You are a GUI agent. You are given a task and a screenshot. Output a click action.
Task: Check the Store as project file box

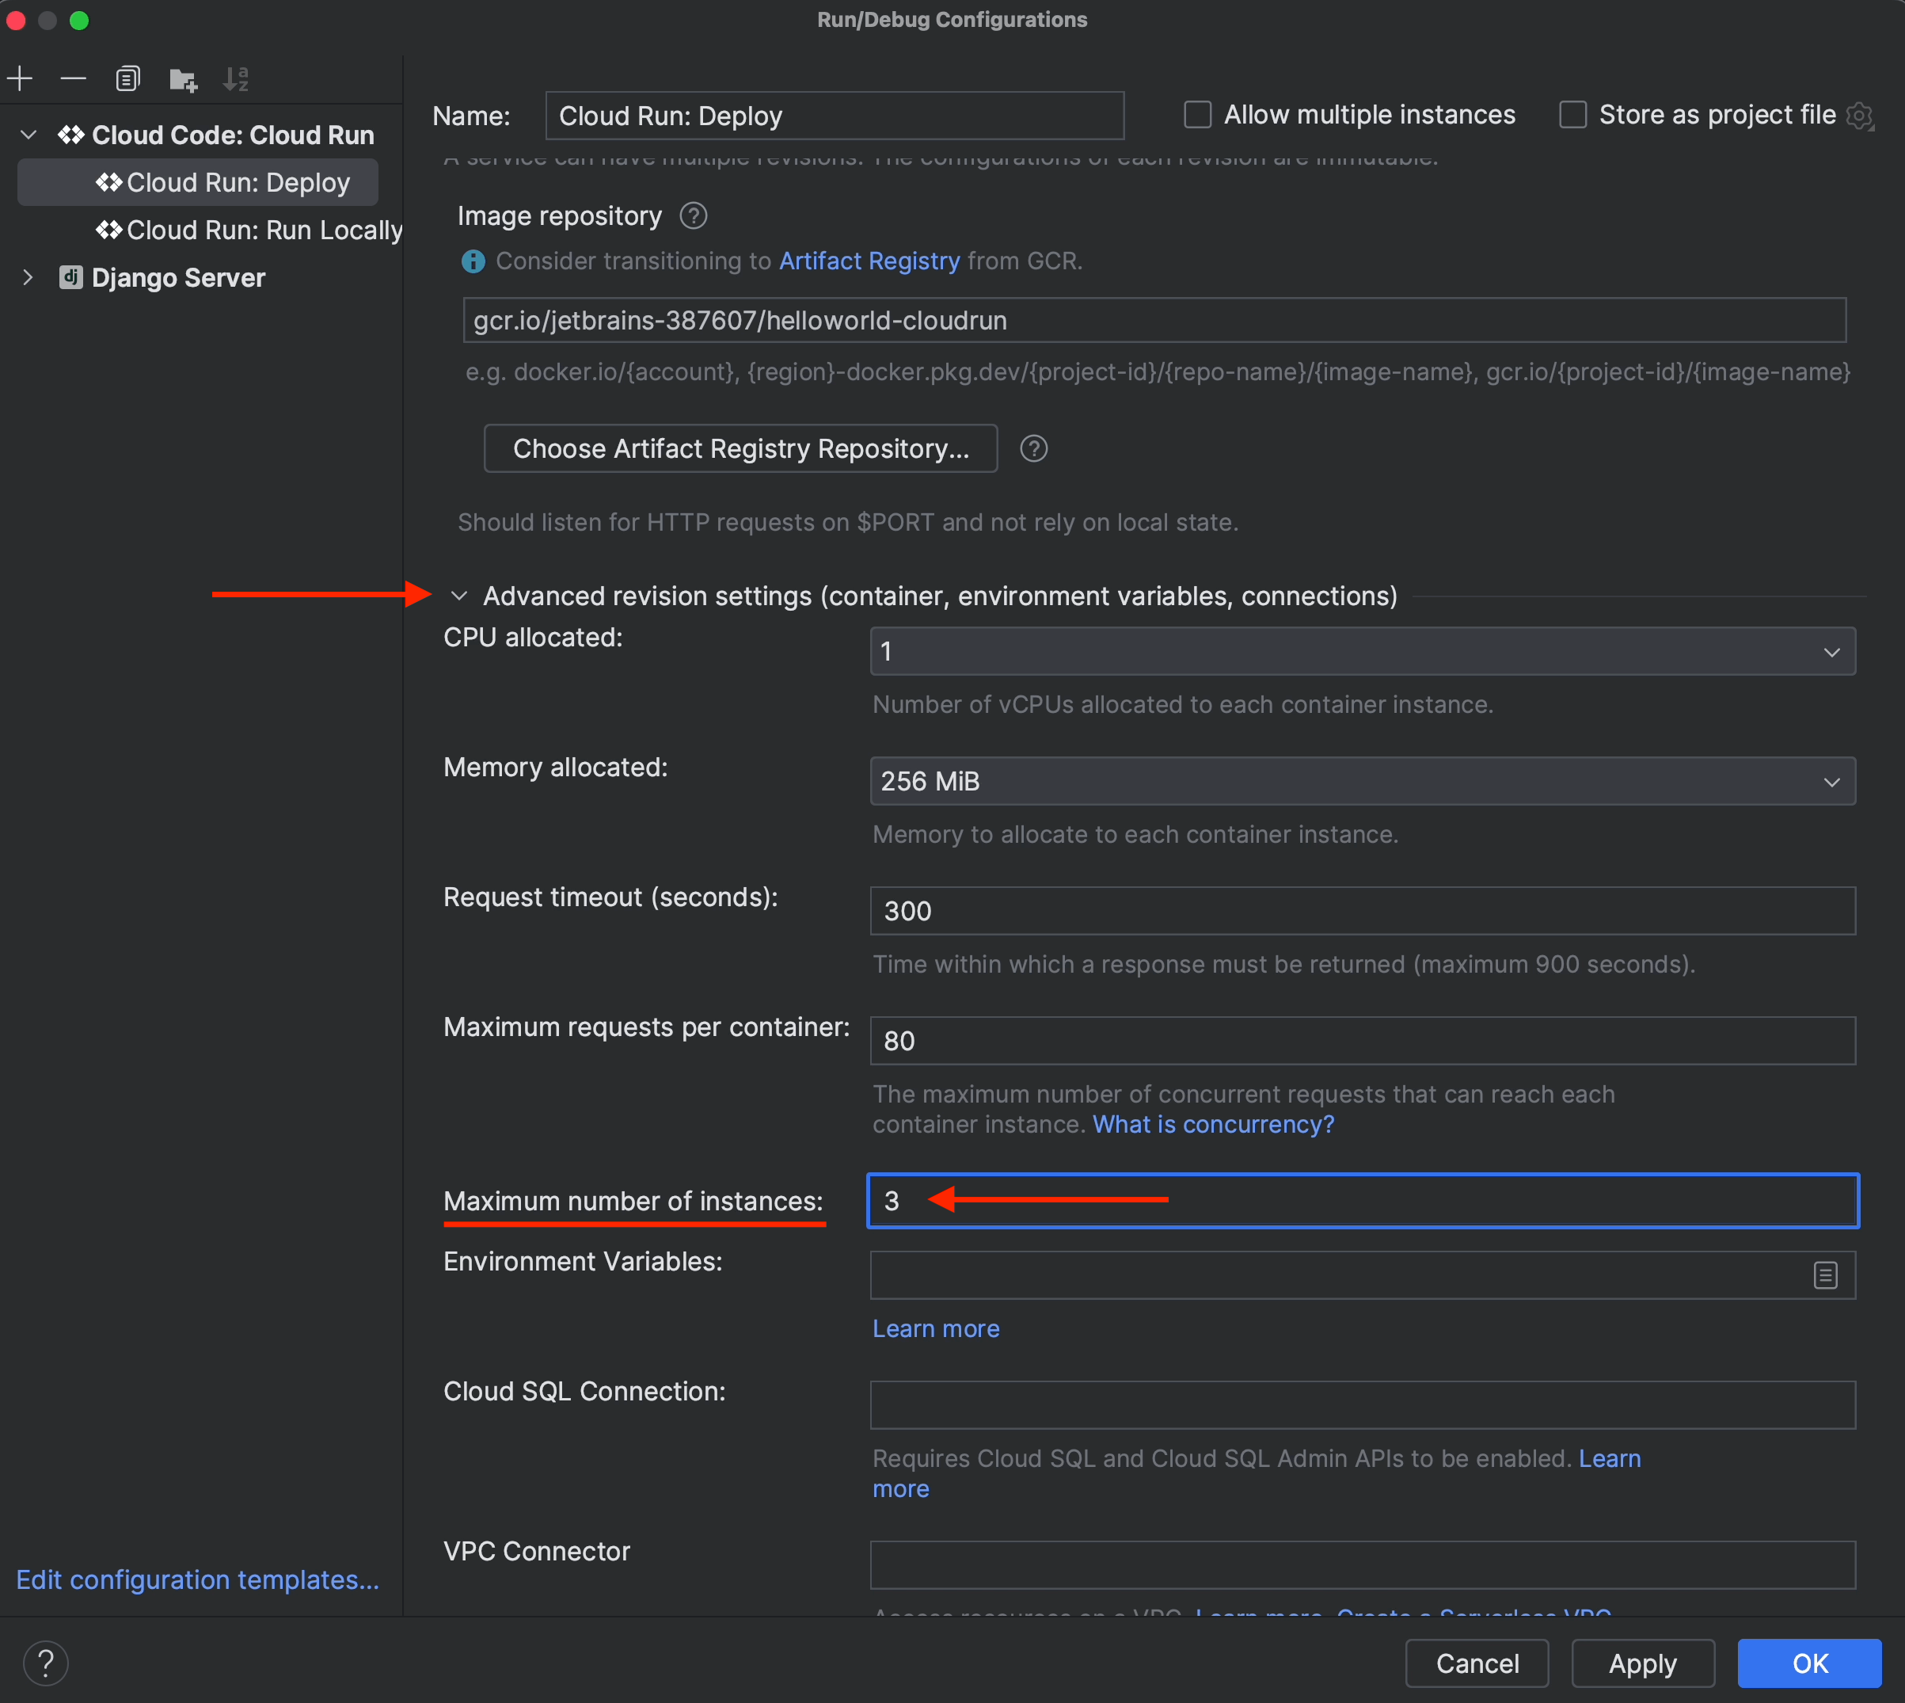point(1573,115)
